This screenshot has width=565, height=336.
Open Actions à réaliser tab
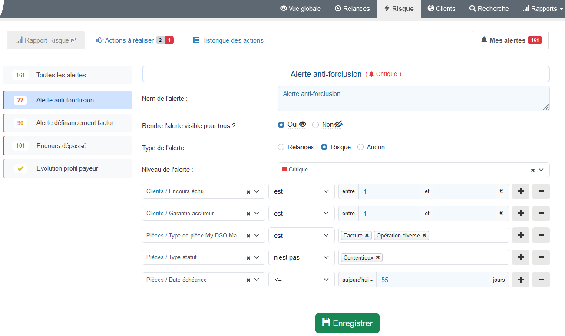tap(135, 40)
